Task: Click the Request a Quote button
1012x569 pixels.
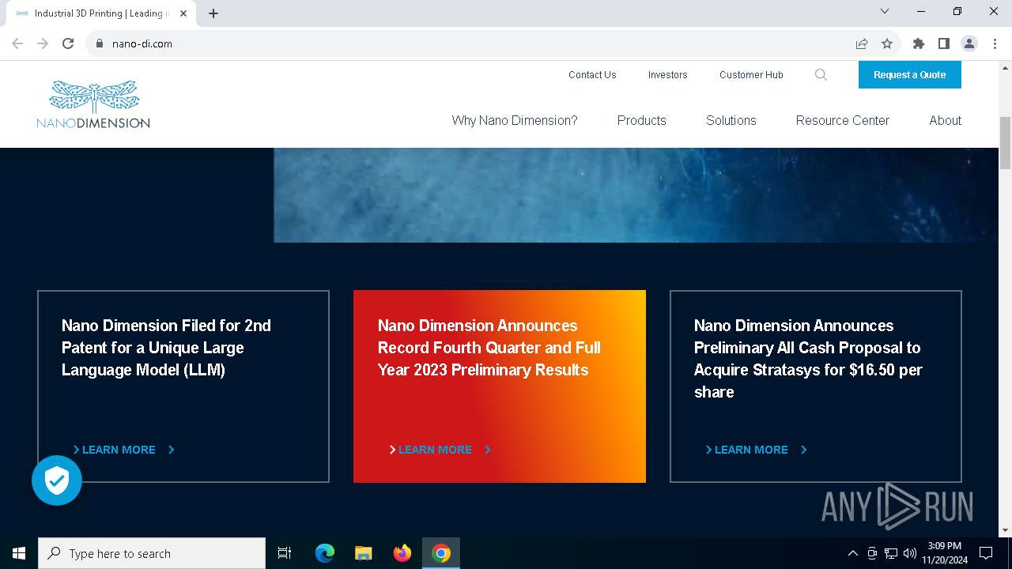Action: tap(910, 75)
